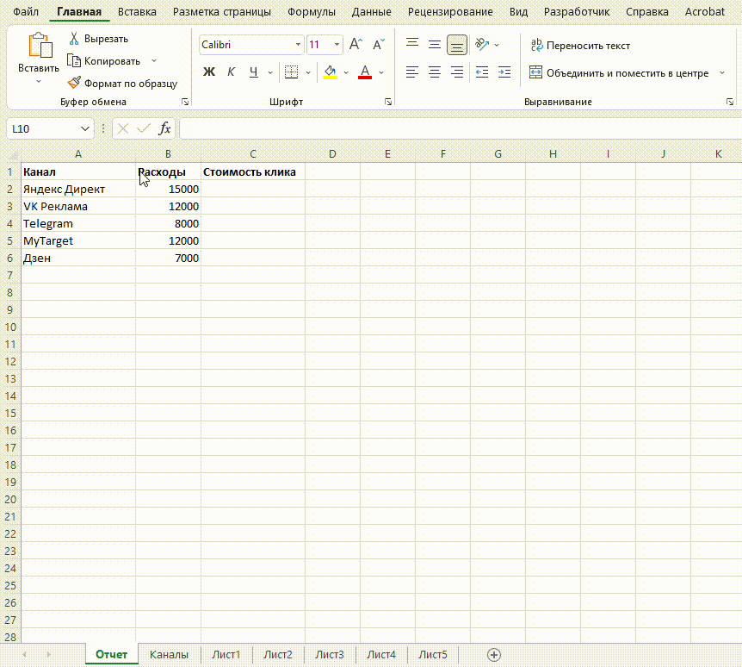Toggle middle vertical alignment
Viewport: 742px width, 667px height.
tap(435, 45)
